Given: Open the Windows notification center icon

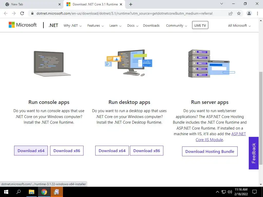Looking at the screenshot, I should point(255,192).
